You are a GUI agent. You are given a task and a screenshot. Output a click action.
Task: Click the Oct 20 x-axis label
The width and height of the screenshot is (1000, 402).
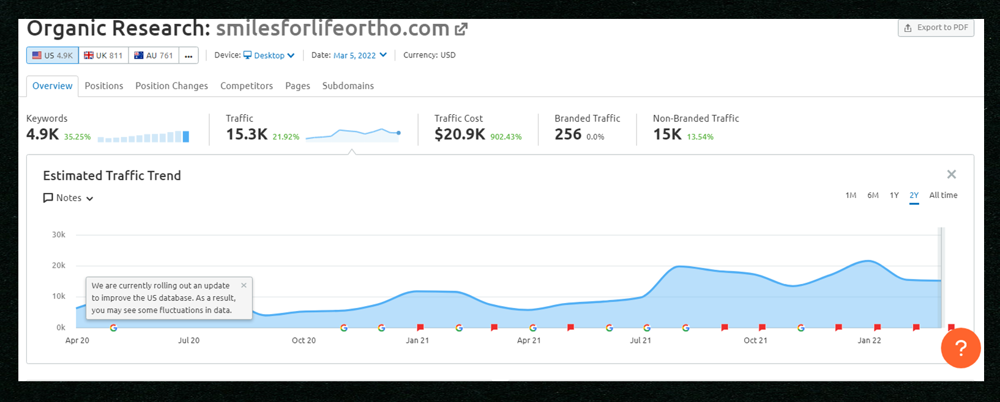(x=304, y=340)
